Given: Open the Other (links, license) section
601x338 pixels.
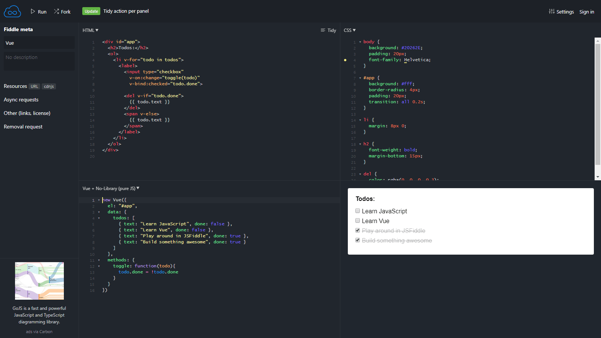Looking at the screenshot, I should pyautogui.click(x=27, y=113).
